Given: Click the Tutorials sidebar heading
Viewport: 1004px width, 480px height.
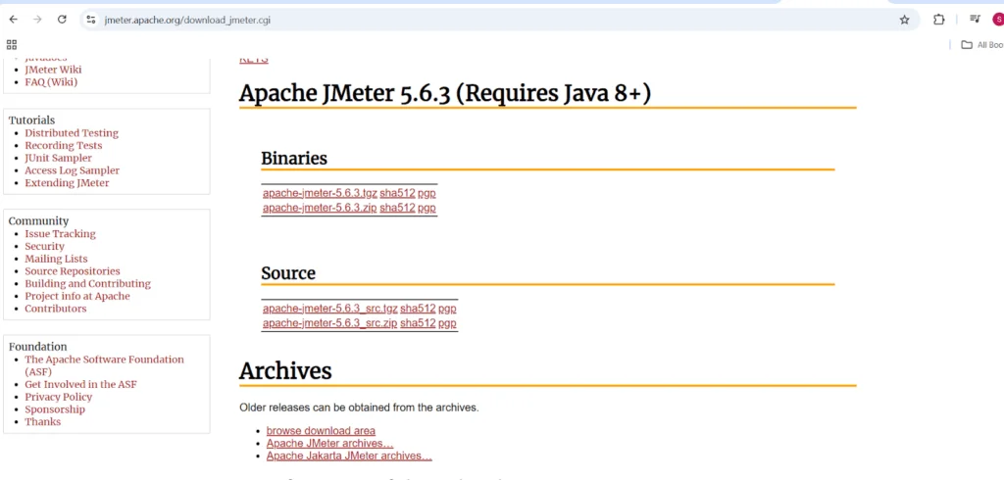Looking at the screenshot, I should [x=32, y=120].
